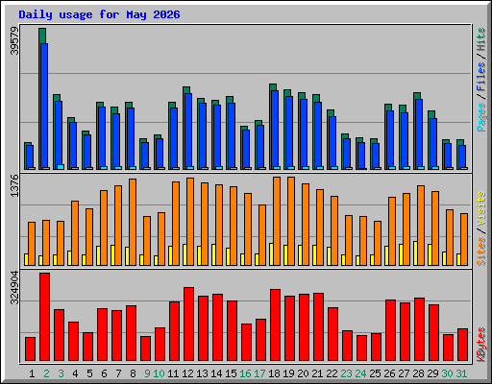Click the 39579 hits axis value
Screen dimensions: 492x384
pos(14,40)
